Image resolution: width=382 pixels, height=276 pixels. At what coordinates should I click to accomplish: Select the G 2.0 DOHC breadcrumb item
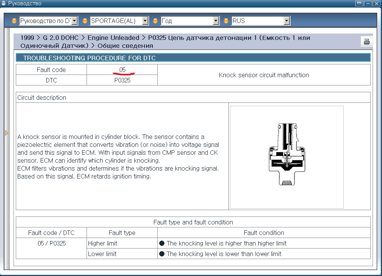coord(61,38)
